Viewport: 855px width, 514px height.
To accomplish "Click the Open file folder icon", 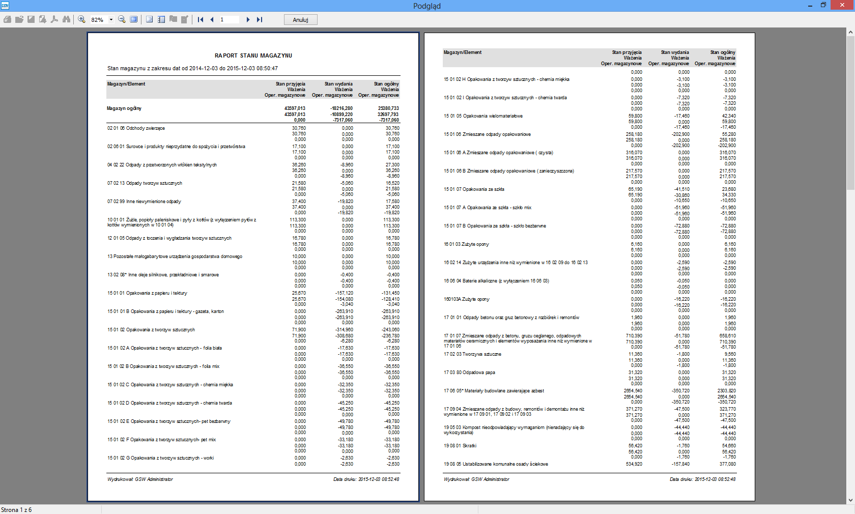I will tap(19, 19).
